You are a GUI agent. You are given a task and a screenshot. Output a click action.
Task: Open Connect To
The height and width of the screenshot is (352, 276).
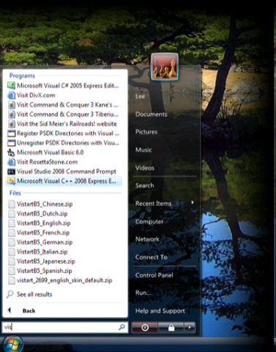click(x=151, y=257)
